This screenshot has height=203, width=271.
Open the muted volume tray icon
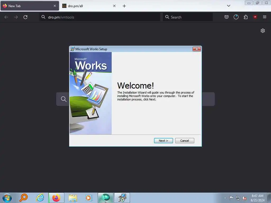click(244, 198)
